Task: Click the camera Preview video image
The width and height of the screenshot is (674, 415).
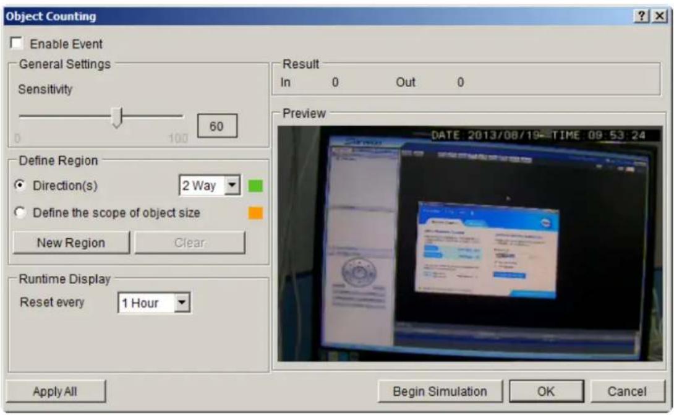Action: (470, 244)
